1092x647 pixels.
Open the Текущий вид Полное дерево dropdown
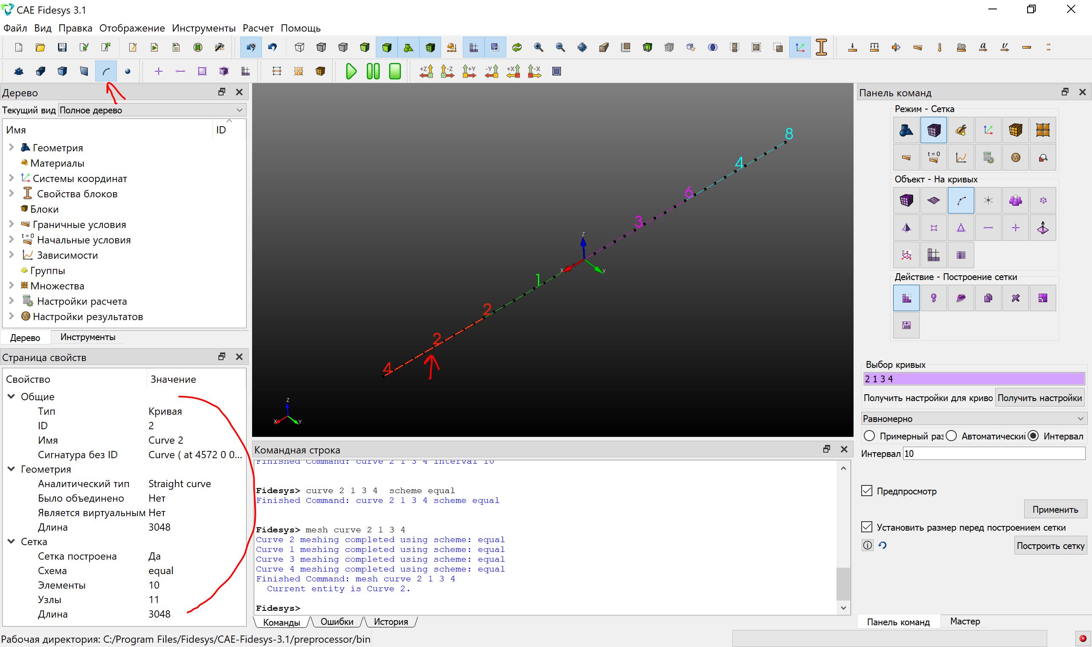tap(152, 110)
